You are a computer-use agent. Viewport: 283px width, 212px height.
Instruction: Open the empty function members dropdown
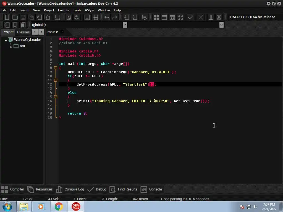point(221,25)
